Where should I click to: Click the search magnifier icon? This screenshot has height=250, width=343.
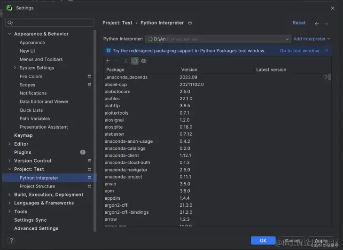tap(10, 23)
